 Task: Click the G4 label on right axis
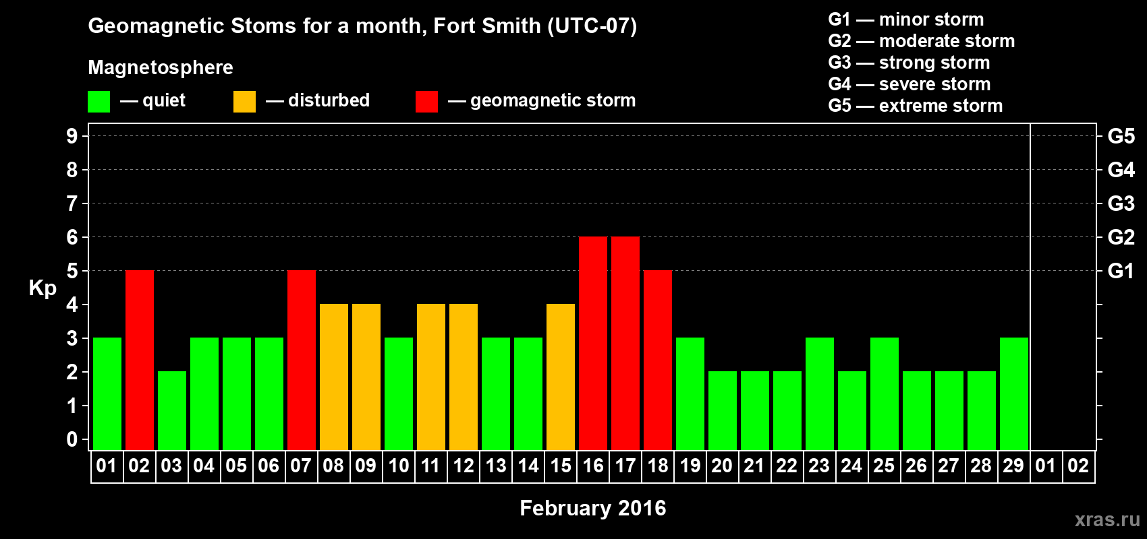(1121, 170)
